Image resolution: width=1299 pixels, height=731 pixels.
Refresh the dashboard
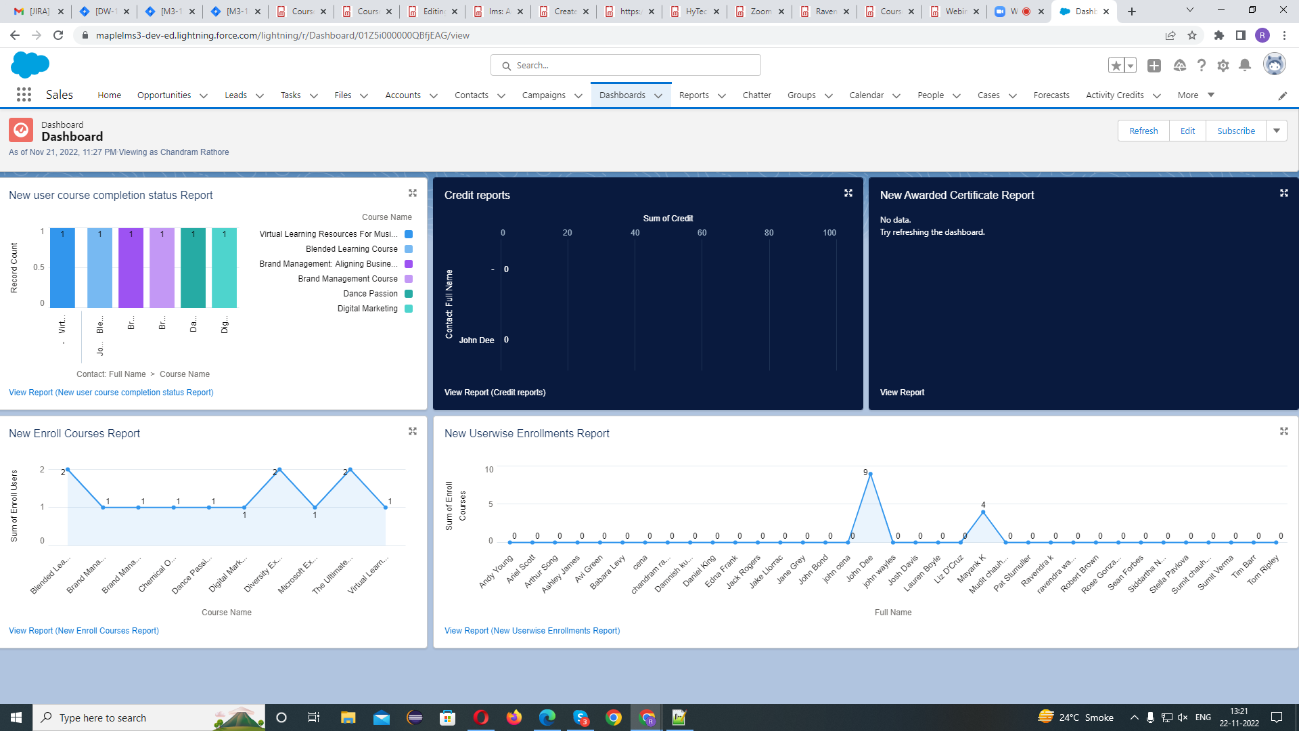coord(1143,131)
